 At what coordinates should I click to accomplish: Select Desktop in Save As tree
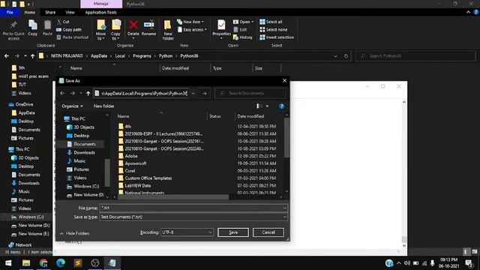[x=82, y=136]
